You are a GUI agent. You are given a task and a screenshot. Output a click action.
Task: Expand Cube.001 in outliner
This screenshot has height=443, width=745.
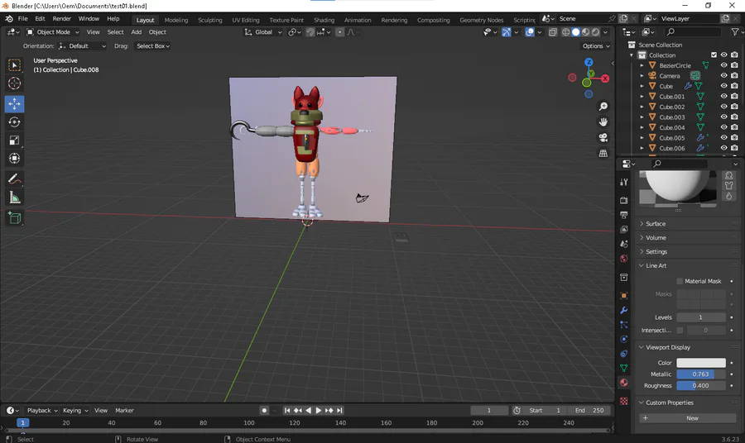tap(642, 97)
